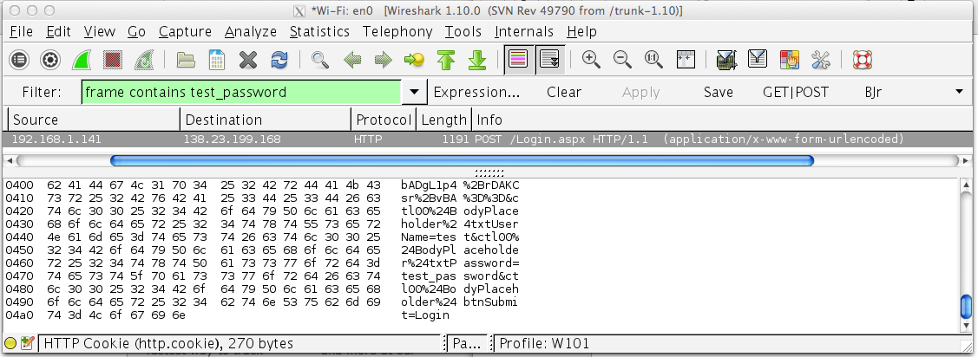The width and height of the screenshot is (978, 357).
Task: Reload this capture file icon
Action: click(279, 60)
